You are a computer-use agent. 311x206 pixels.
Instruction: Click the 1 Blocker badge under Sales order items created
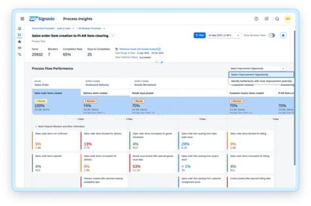pyautogui.click(x=41, y=101)
